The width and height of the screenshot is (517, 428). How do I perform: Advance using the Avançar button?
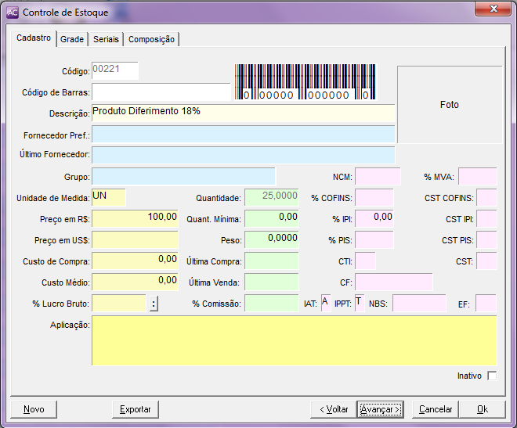(381, 409)
